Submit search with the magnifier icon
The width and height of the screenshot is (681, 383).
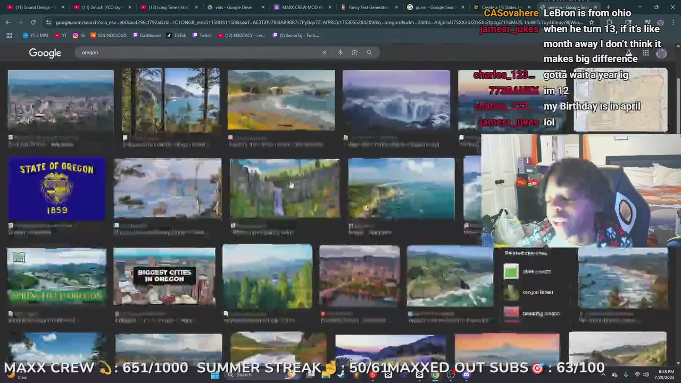coord(369,53)
